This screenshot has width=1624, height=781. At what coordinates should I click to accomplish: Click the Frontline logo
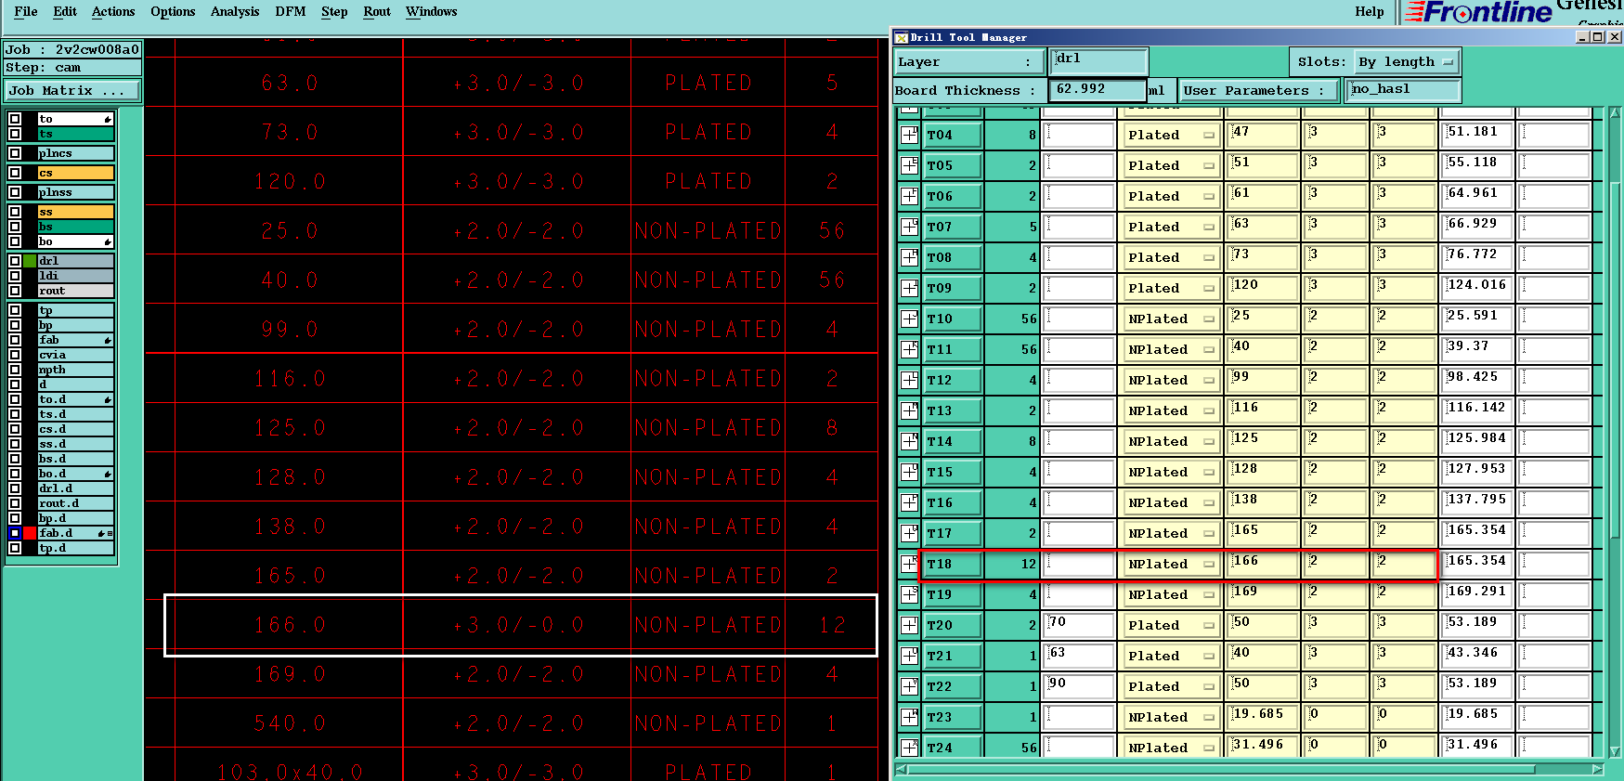coord(1478,12)
